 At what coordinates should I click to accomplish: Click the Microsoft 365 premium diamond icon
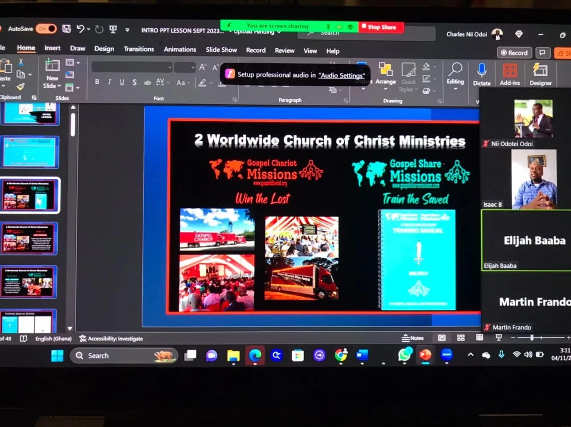click(519, 34)
